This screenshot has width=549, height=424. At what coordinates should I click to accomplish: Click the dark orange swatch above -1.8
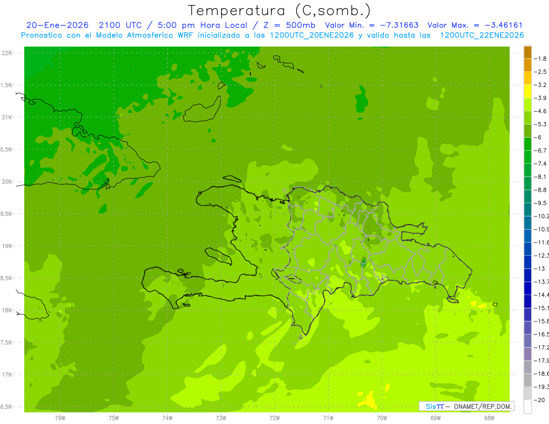coord(527,52)
